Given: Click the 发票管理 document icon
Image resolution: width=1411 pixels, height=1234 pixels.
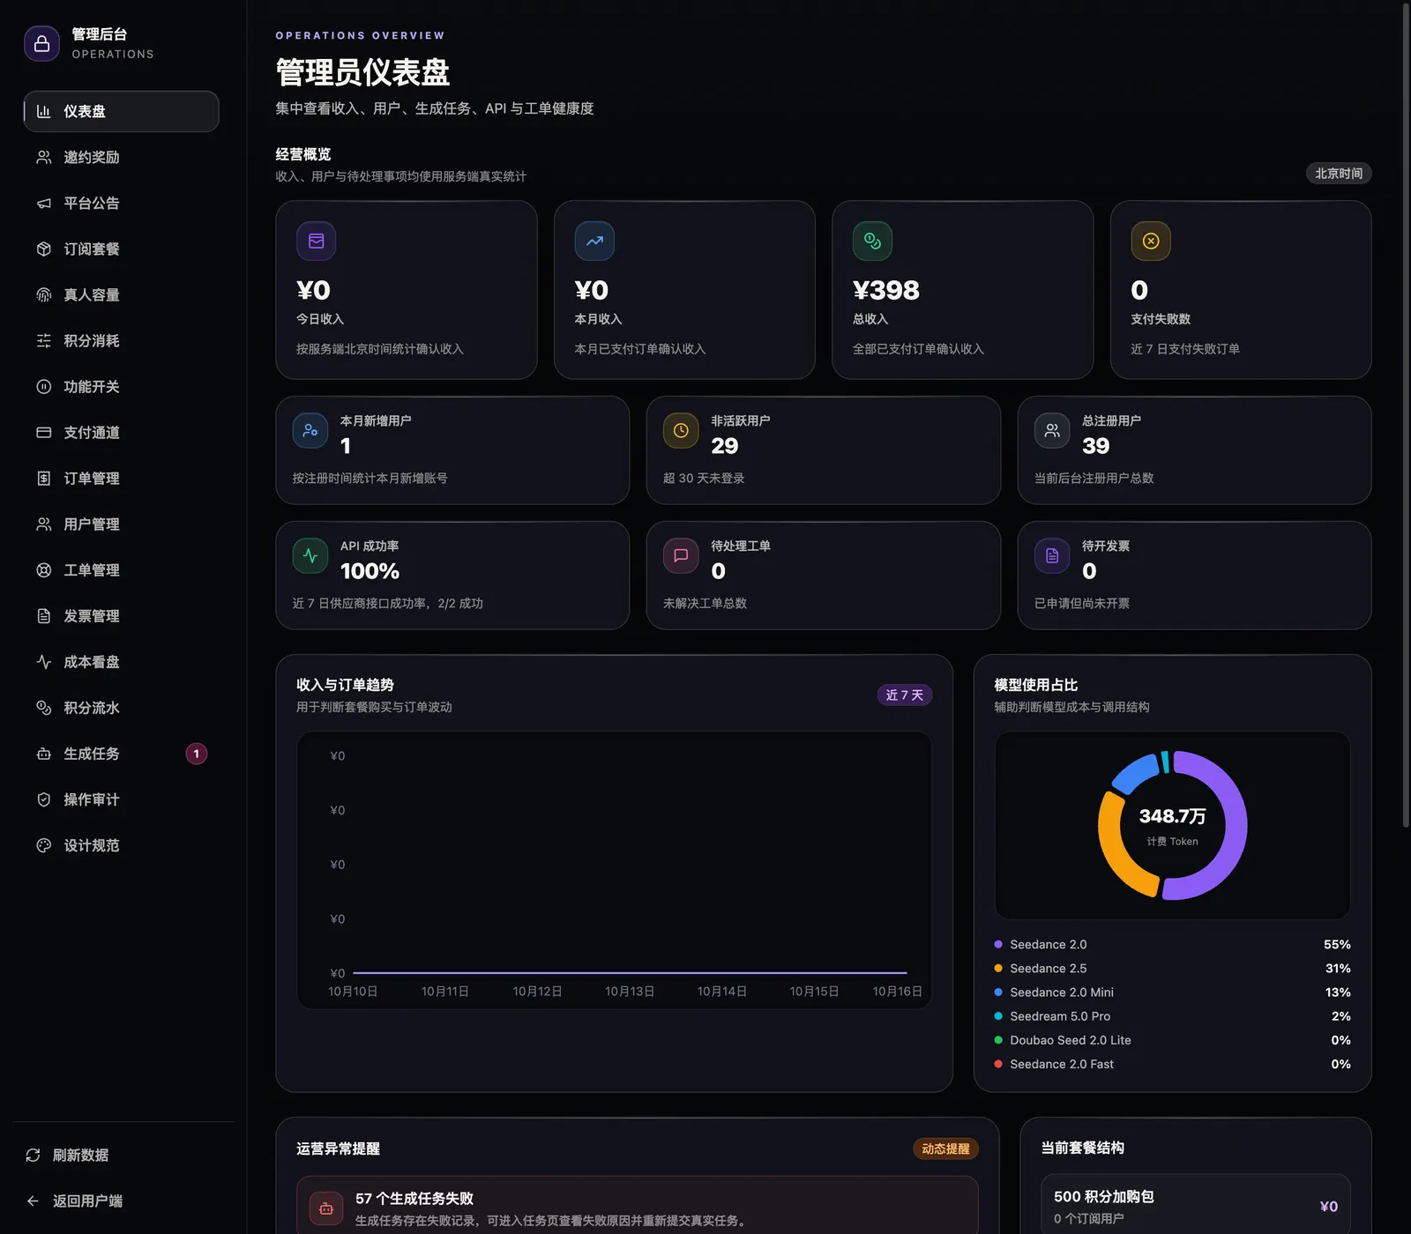Looking at the screenshot, I should pos(43,615).
